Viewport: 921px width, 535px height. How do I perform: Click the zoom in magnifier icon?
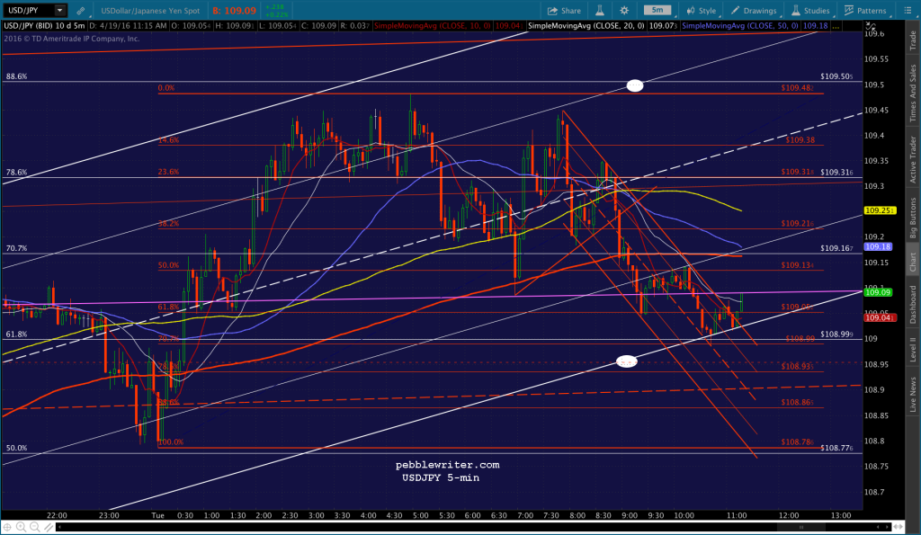pos(21,527)
